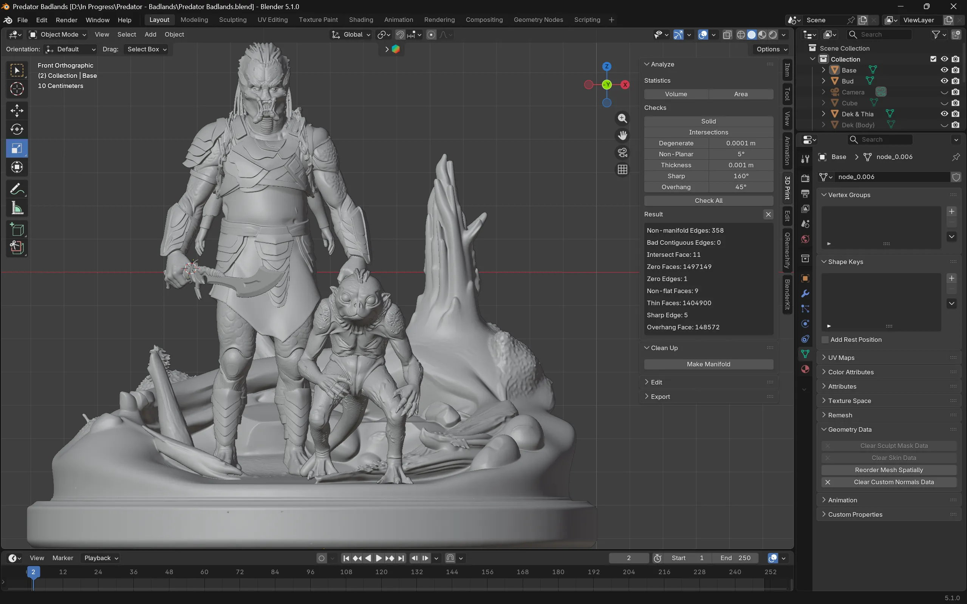The image size is (967, 604).
Task: Click the red X axis gizmo ball
Action: [625, 85]
